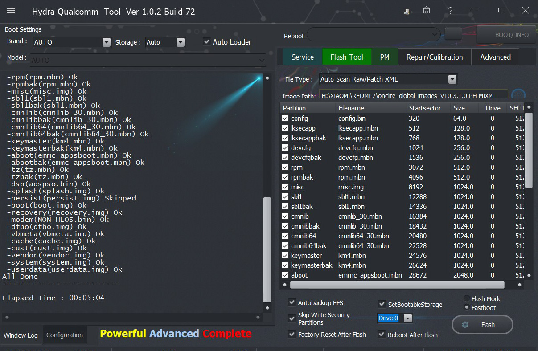Select the 'misc.img' filename cell
538x351 pixels.
click(x=351, y=187)
